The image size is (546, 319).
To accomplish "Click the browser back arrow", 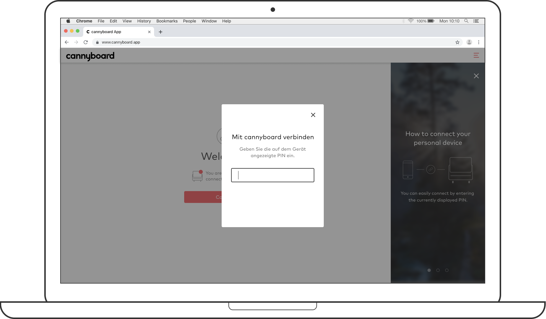I will (67, 42).
